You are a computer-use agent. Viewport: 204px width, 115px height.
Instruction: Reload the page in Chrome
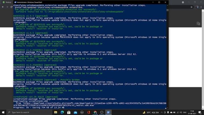pos(11,7)
